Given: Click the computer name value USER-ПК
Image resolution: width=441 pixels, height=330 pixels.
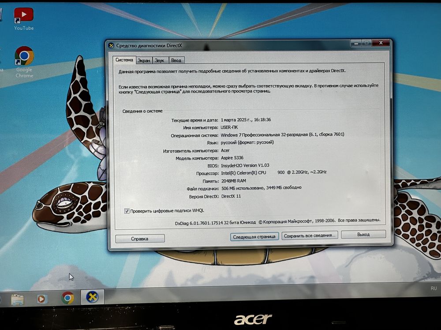Looking at the screenshot, I should tap(229, 128).
